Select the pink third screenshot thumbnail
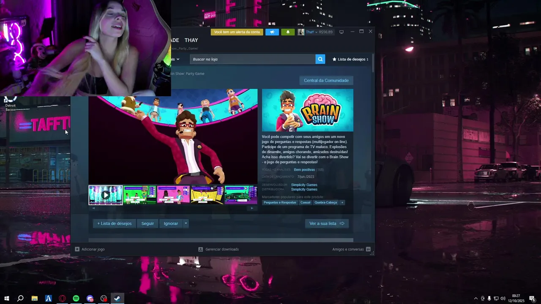Image resolution: width=541 pixels, height=304 pixels. (x=173, y=195)
